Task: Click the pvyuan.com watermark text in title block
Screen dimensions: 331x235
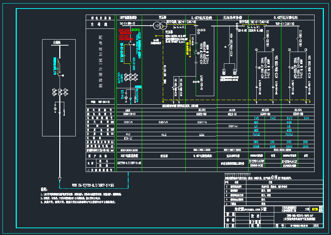Action: (250, 209)
